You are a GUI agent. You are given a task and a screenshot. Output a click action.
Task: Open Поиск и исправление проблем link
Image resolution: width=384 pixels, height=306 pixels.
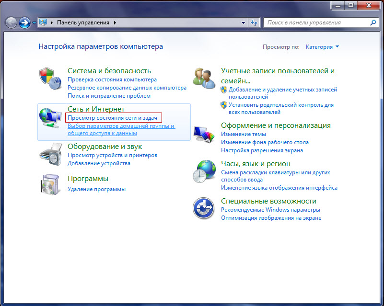click(x=109, y=96)
